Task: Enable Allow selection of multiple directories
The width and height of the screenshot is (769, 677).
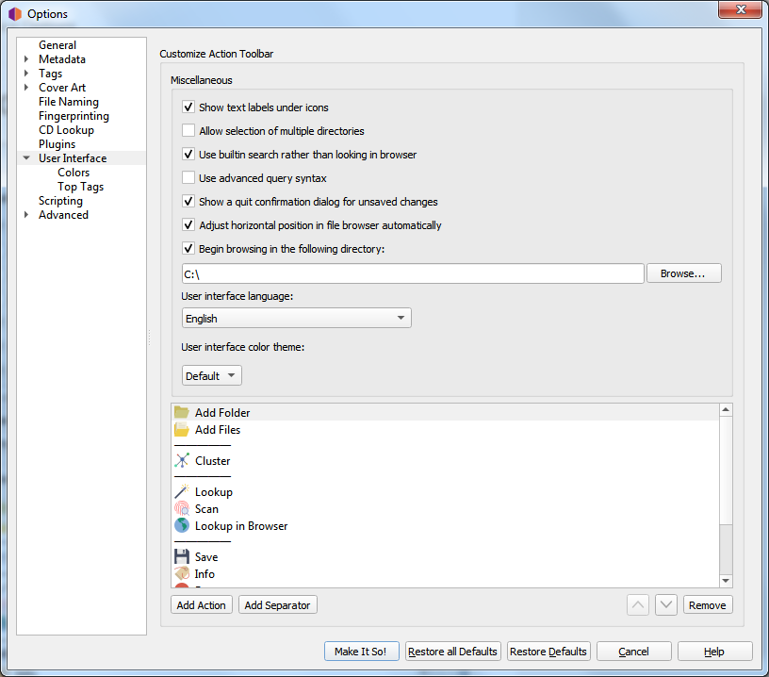Action: point(188,131)
